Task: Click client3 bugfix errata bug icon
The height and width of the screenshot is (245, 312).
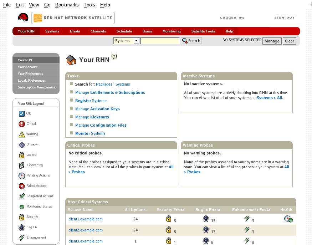Action: tap(206, 241)
